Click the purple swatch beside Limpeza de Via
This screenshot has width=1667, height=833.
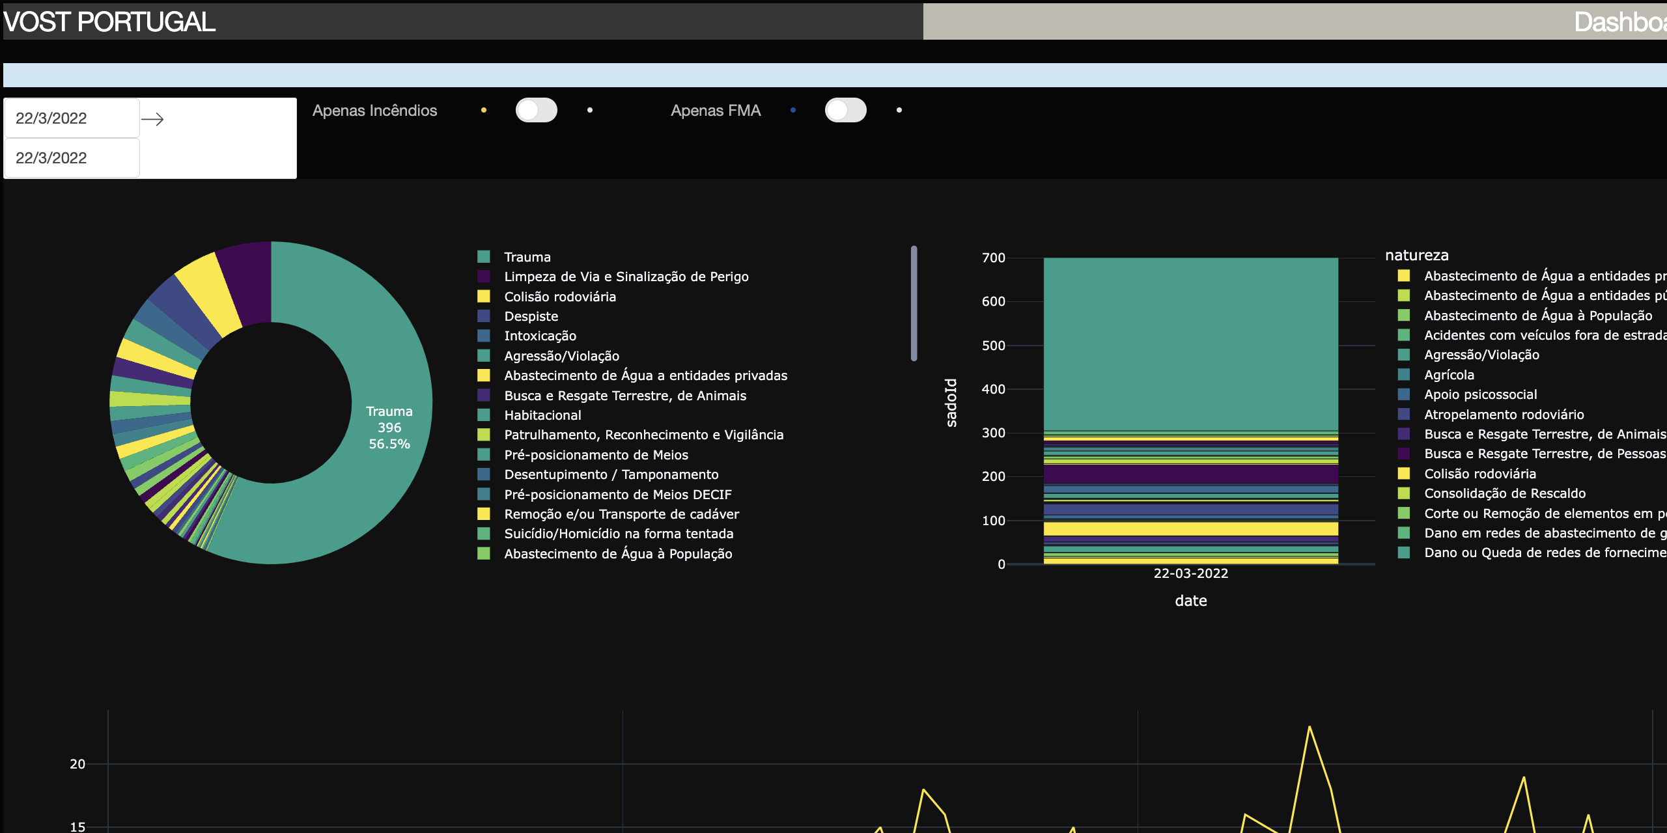click(484, 276)
